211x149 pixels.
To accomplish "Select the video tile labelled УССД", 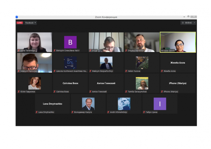I will pos(106,42).
